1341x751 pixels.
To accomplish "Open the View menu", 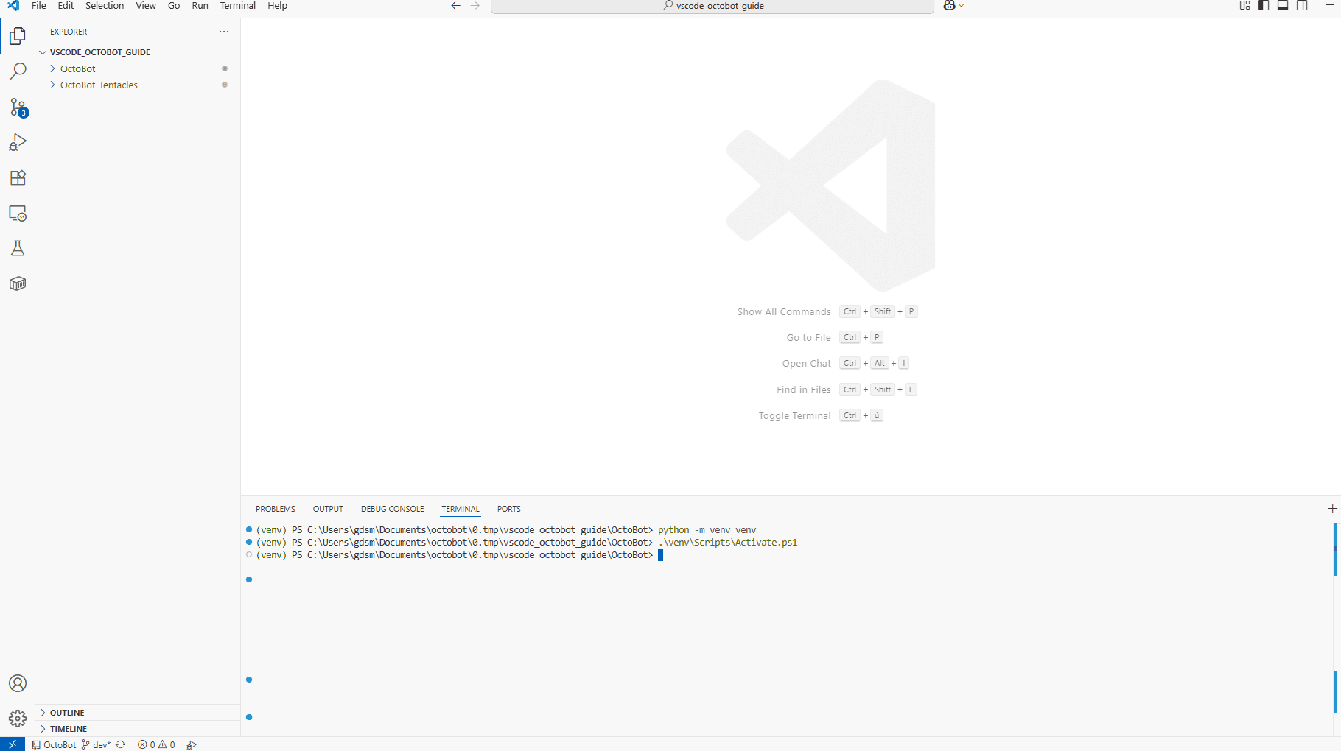I will click(146, 6).
